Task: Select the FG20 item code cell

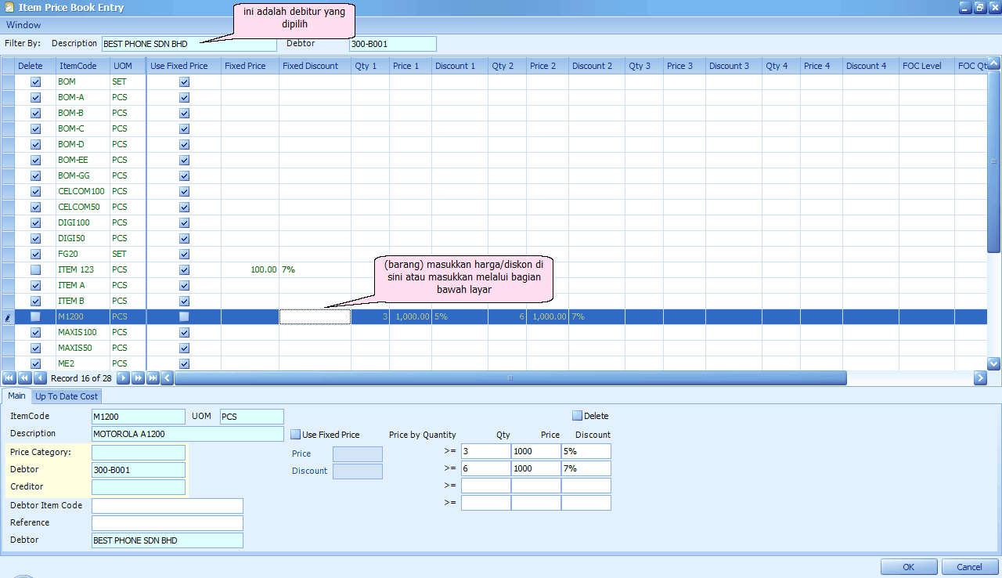Action: tap(82, 254)
